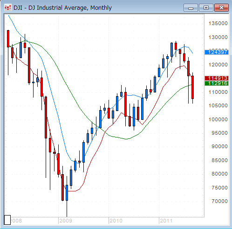Click the 130000 price axis label
232x229 pixels.
click(218, 37)
